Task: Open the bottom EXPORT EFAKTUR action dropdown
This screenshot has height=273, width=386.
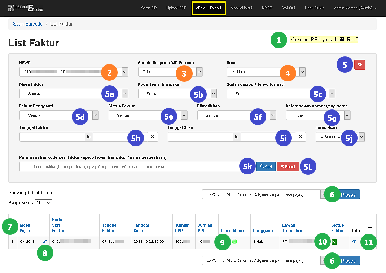Action: tap(264, 260)
